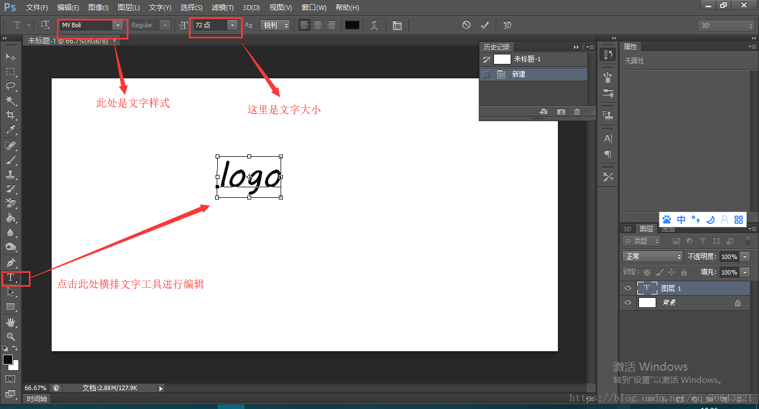Switch to the 3D panel tab
The width and height of the screenshot is (759, 409).
pos(627,229)
